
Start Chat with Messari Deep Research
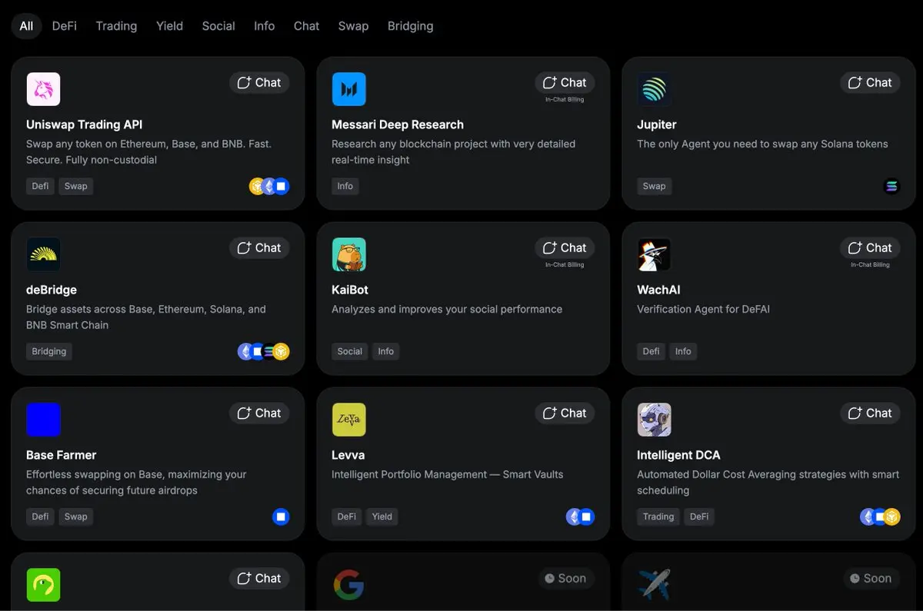[x=565, y=82]
